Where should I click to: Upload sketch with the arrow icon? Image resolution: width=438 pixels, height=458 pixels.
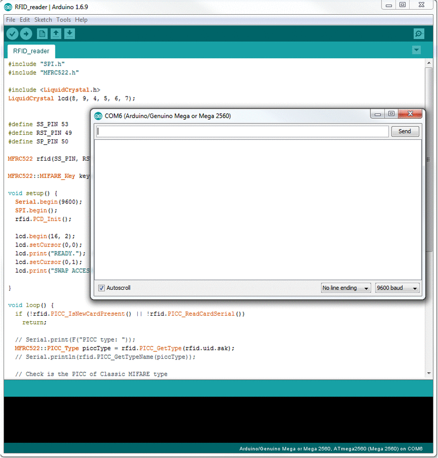(x=26, y=34)
